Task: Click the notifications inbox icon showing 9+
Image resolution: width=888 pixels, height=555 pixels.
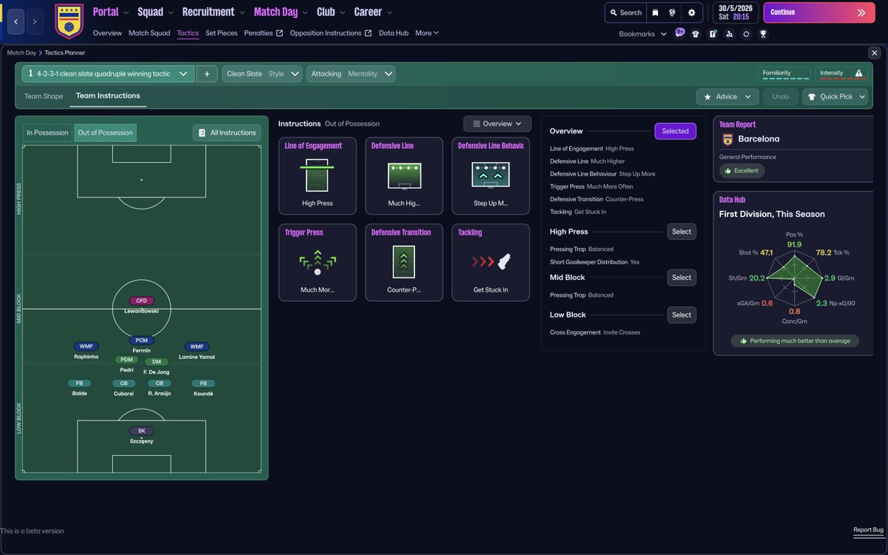Action: pos(678,33)
